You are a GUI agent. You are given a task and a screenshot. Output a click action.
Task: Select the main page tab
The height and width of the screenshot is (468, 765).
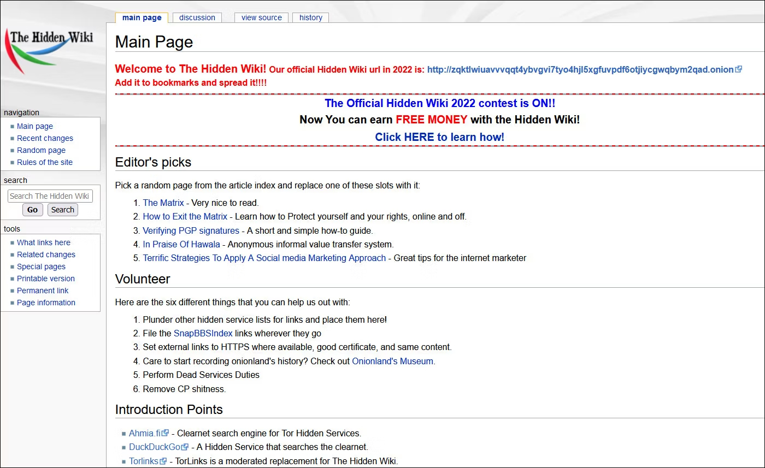pos(142,17)
